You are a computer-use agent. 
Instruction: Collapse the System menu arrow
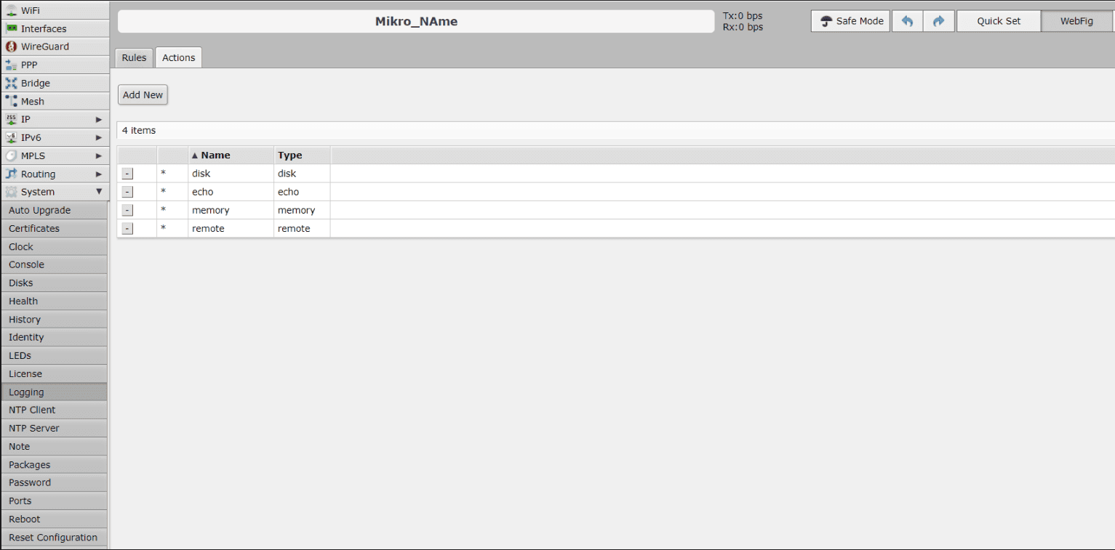[x=99, y=192]
